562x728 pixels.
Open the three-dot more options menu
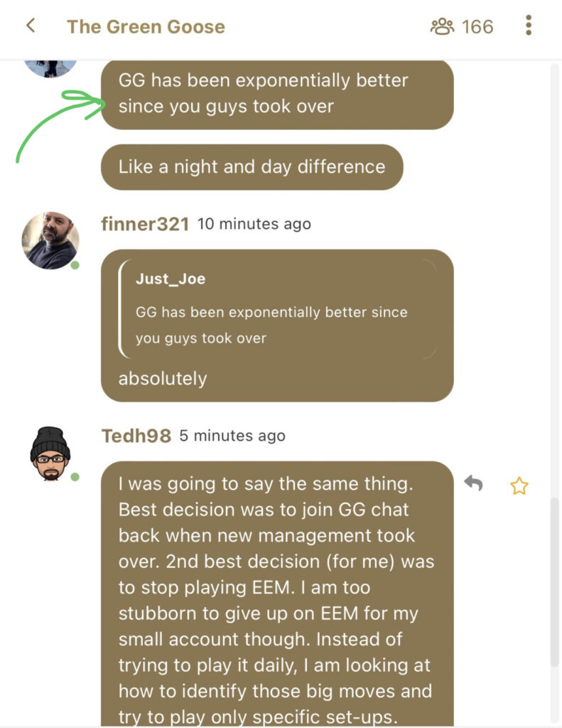[528, 25]
